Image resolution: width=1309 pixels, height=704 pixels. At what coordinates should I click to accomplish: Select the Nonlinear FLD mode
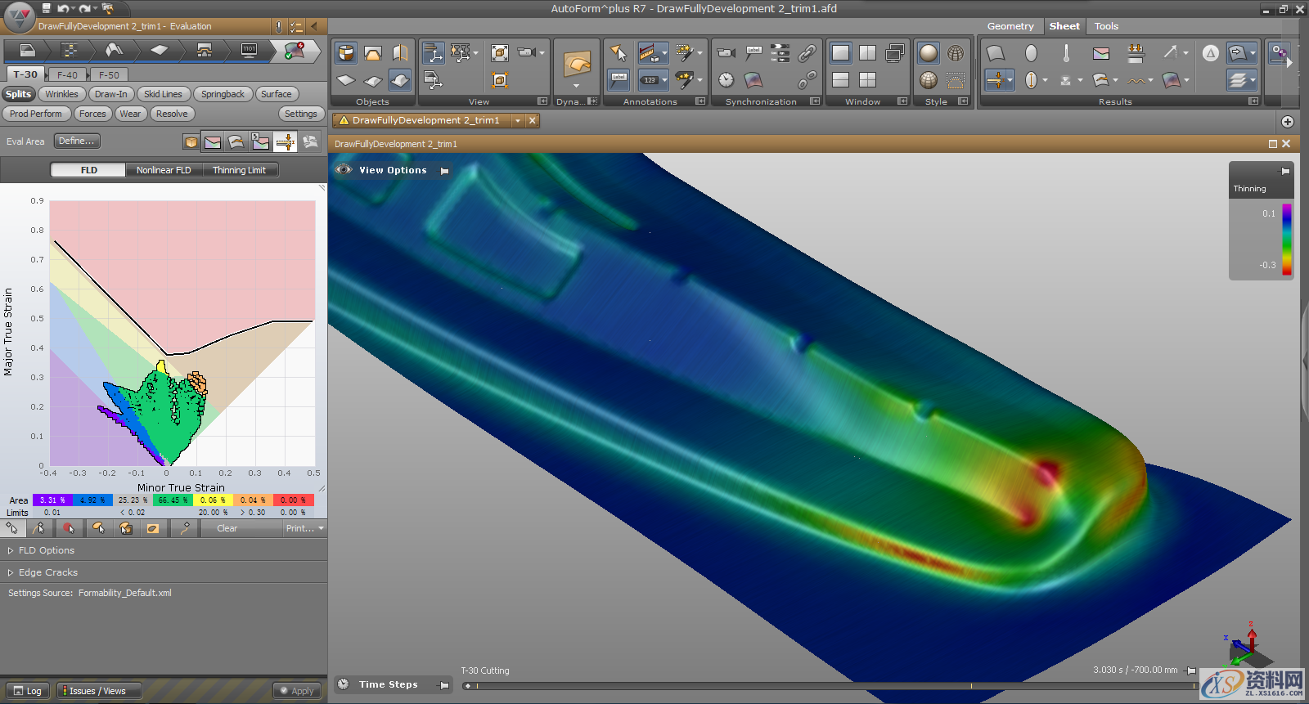coord(164,170)
